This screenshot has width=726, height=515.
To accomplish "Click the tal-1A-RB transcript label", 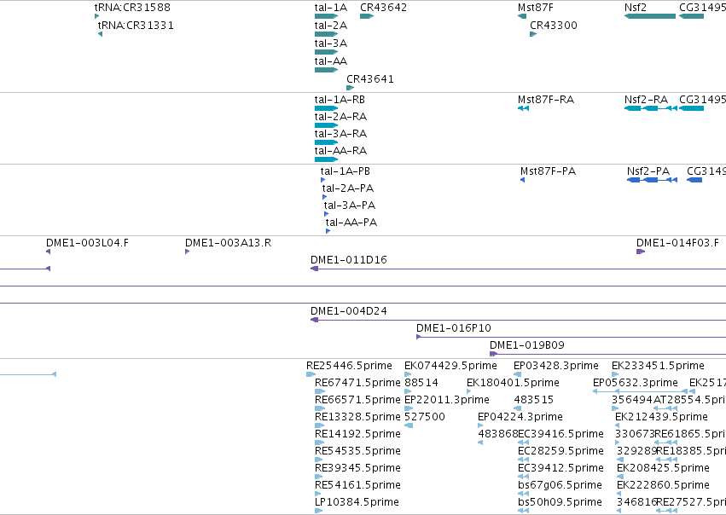I will [340, 100].
